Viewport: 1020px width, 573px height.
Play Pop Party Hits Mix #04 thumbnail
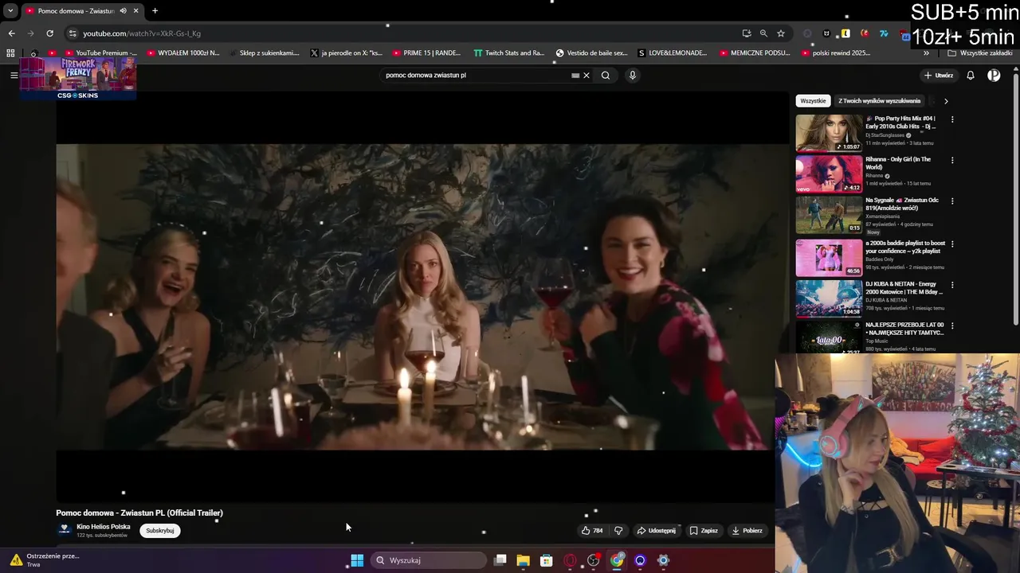pos(829,133)
